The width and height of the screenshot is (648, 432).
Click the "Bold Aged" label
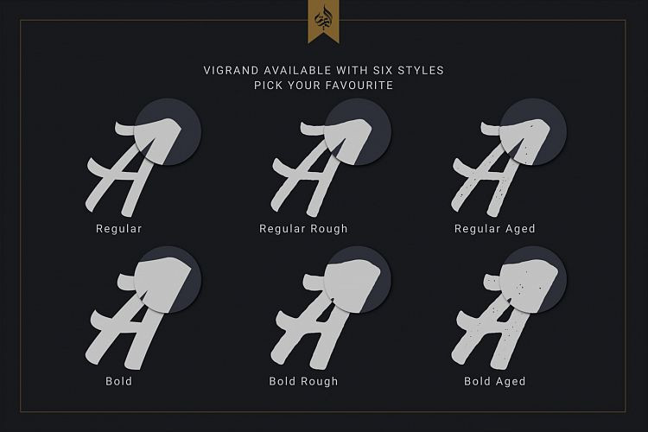(x=495, y=382)
